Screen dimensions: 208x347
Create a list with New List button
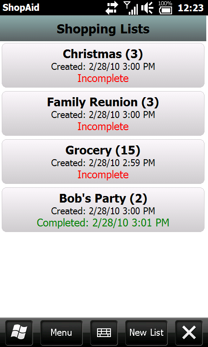tap(146, 333)
